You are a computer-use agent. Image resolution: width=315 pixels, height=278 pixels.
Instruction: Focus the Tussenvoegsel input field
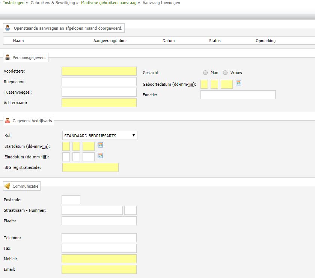pyautogui.click(x=99, y=92)
